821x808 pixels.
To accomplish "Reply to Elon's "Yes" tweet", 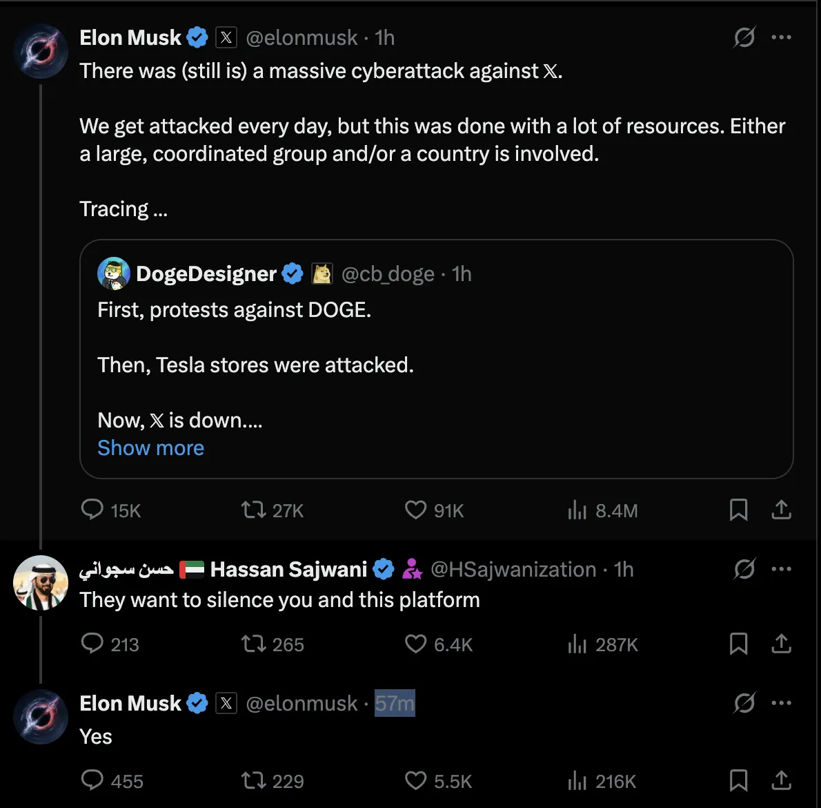I will (92, 780).
